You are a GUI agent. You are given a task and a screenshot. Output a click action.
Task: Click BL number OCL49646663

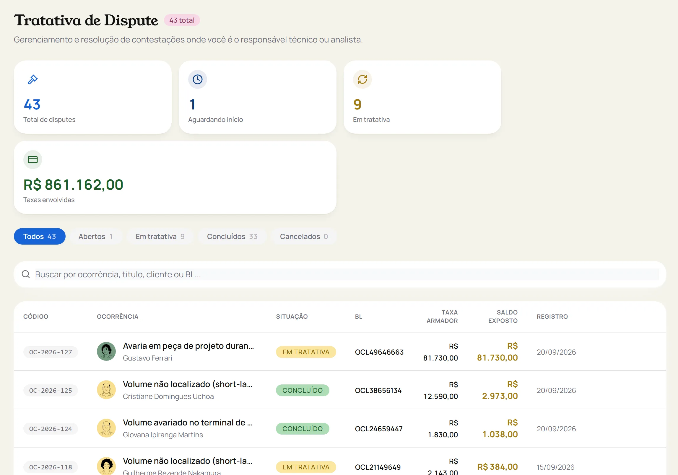[379, 352]
